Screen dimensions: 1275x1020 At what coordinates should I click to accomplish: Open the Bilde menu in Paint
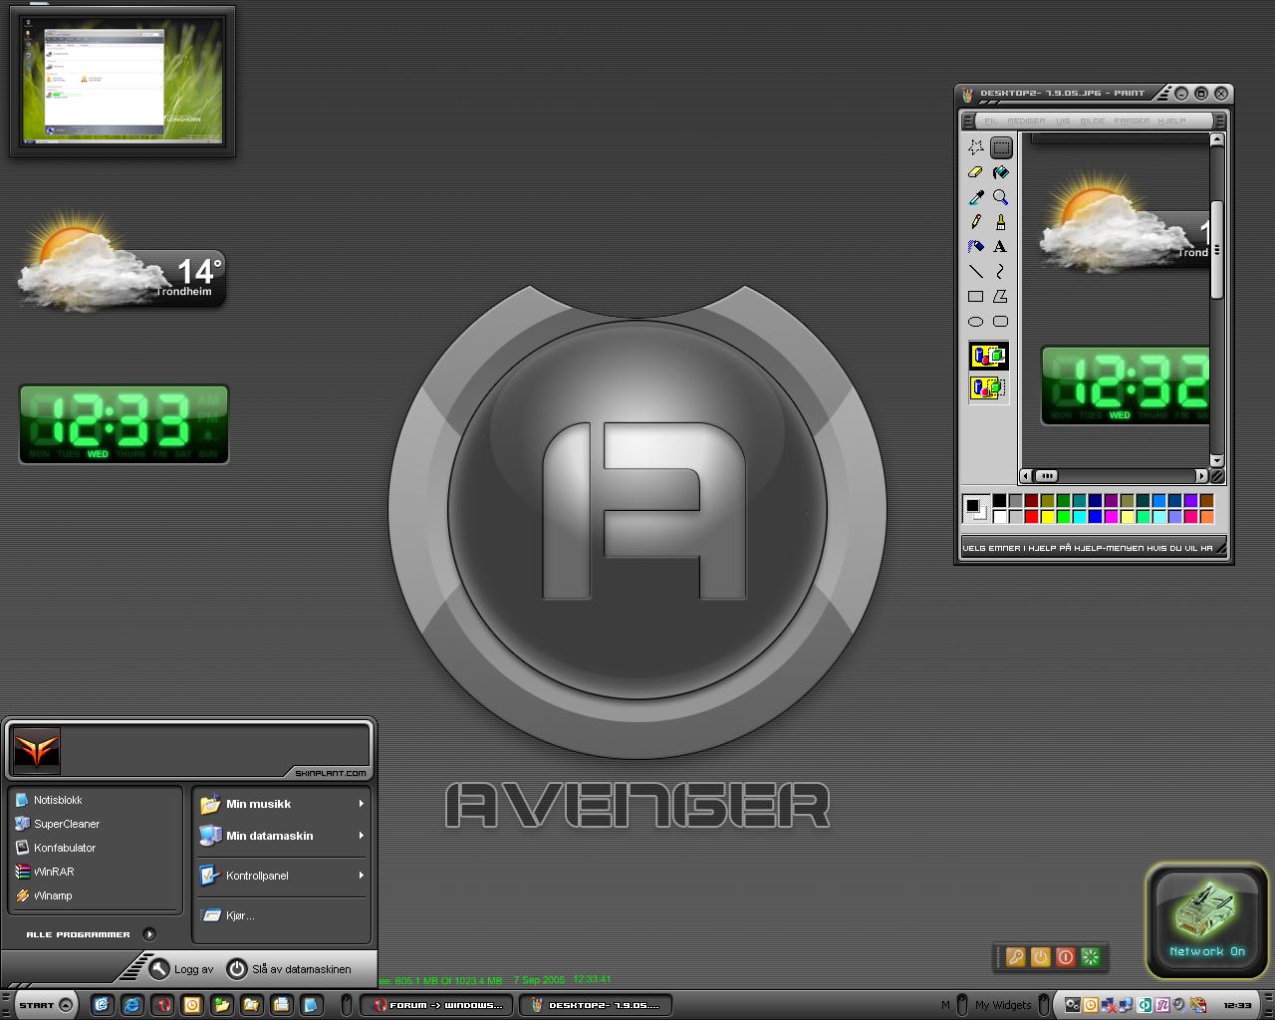click(1093, 121)
